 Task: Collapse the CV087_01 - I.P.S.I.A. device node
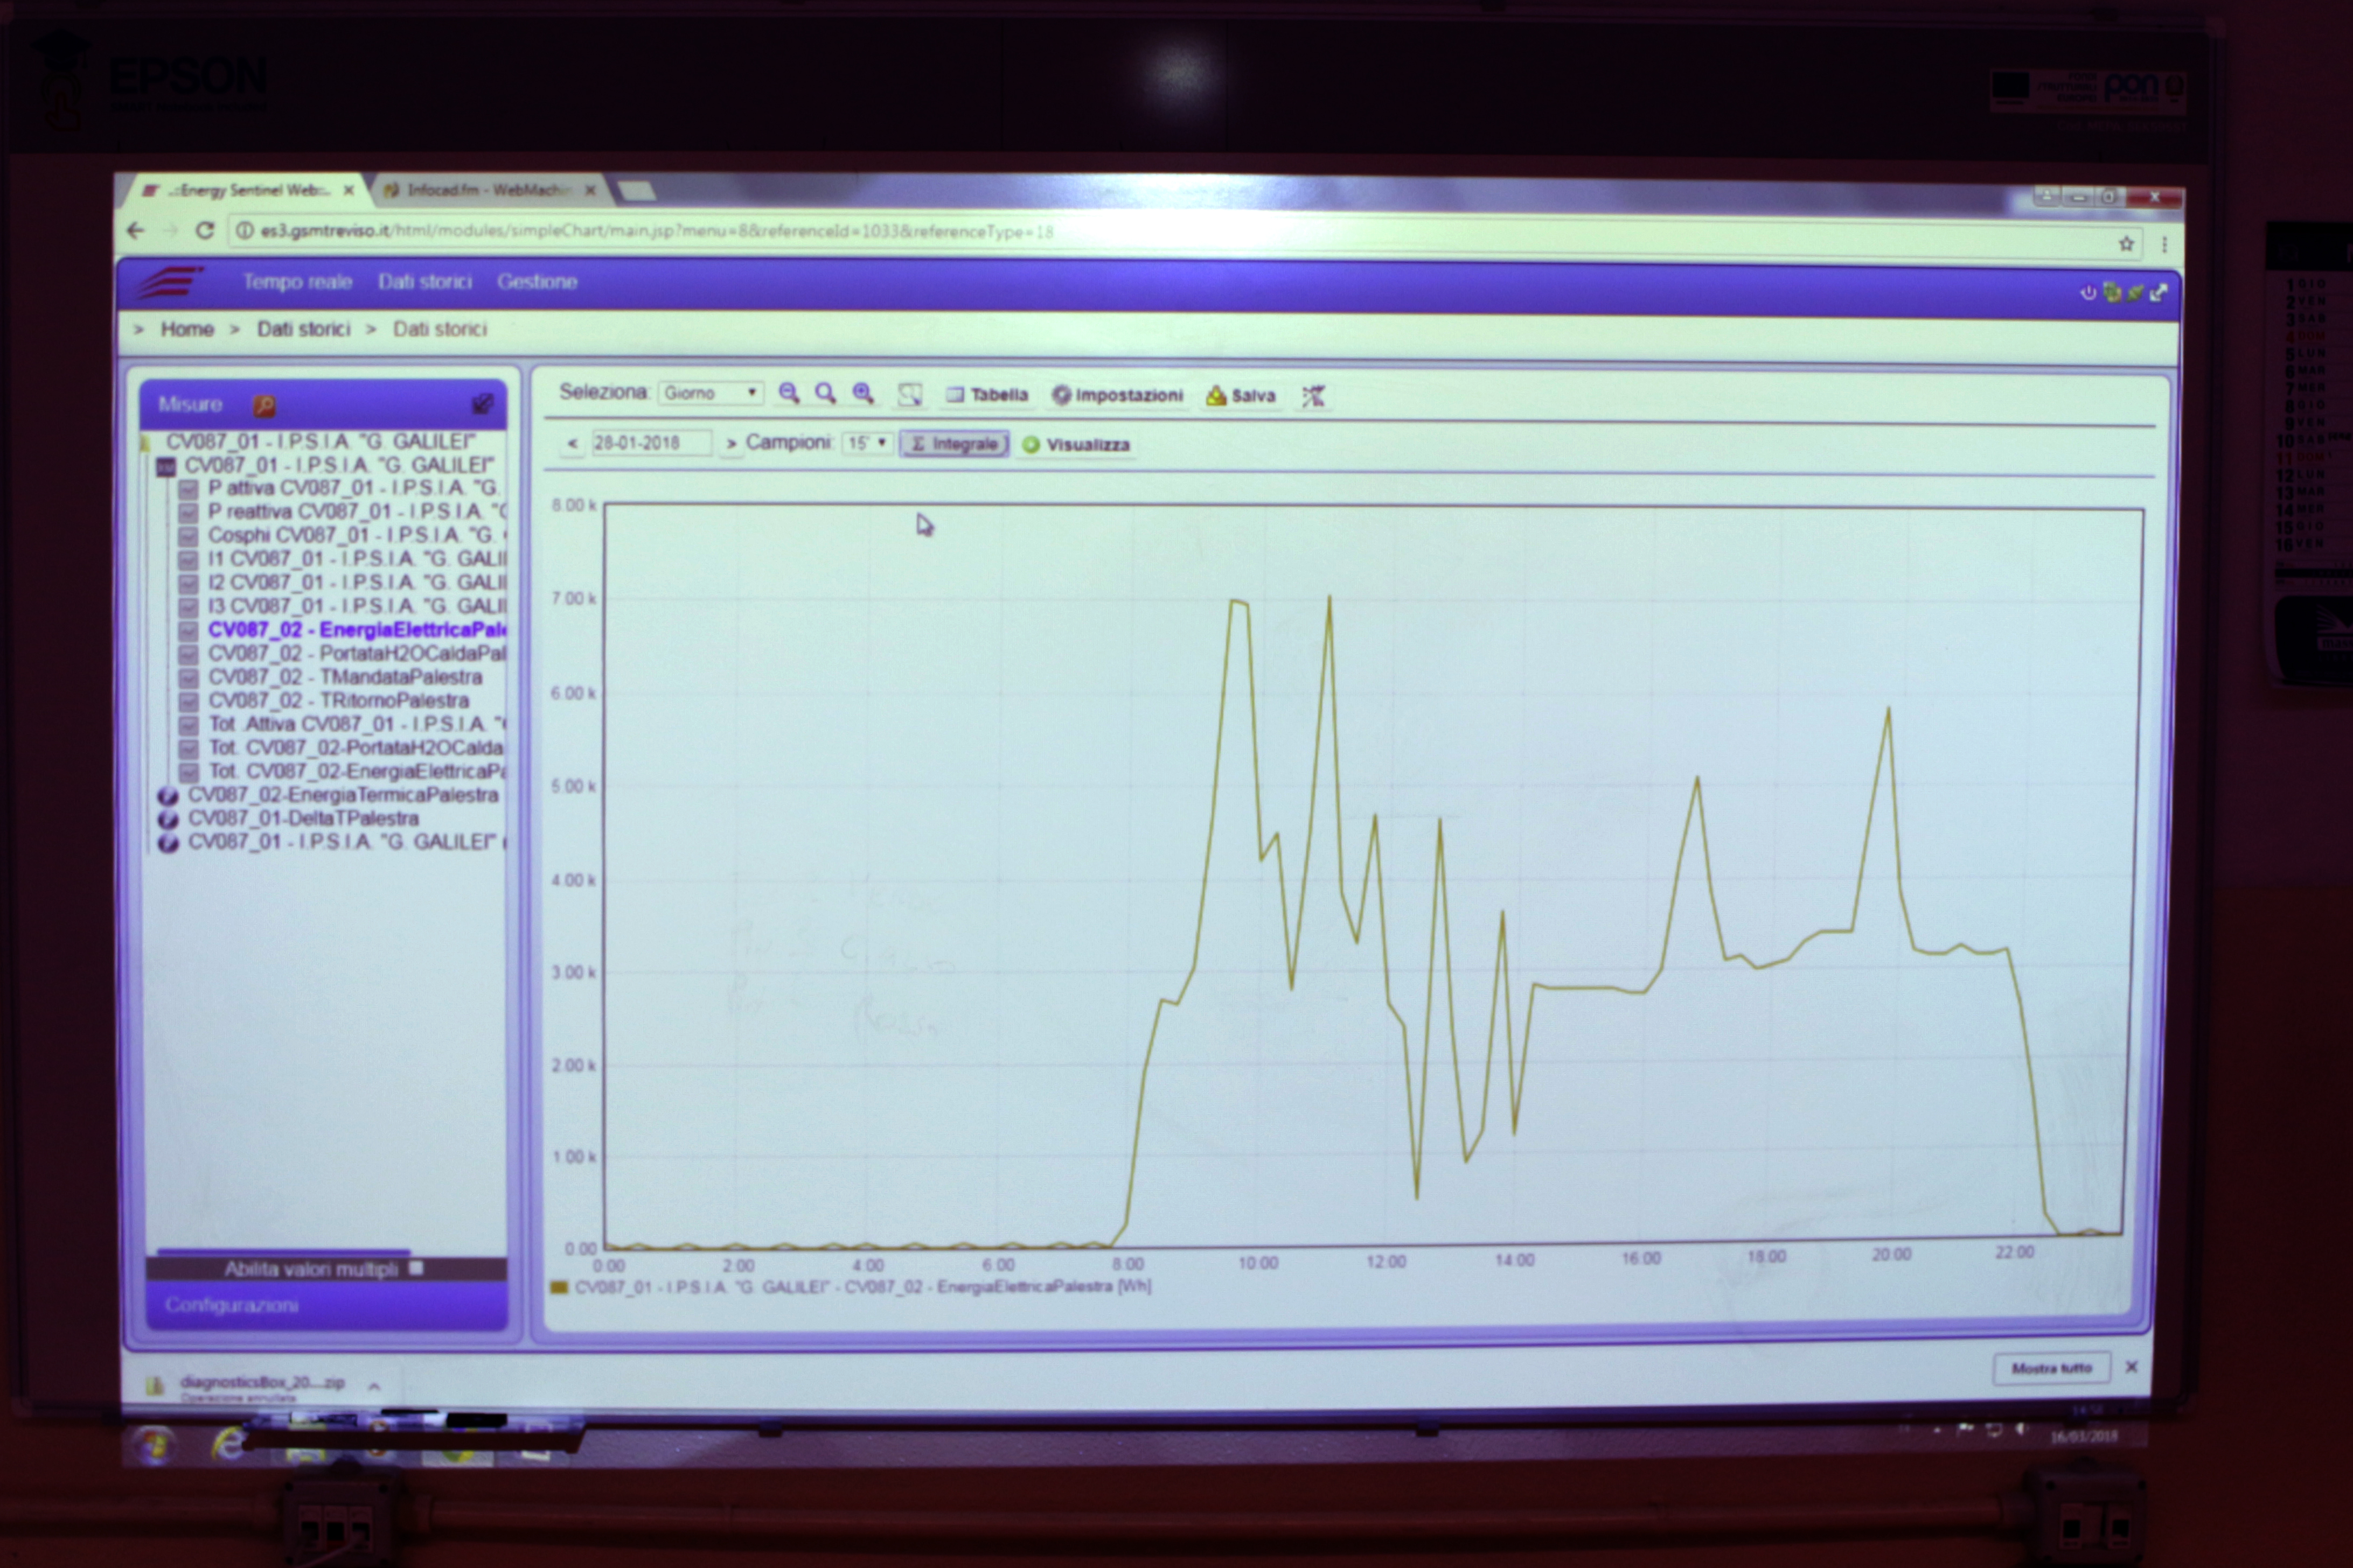point(166,466)
